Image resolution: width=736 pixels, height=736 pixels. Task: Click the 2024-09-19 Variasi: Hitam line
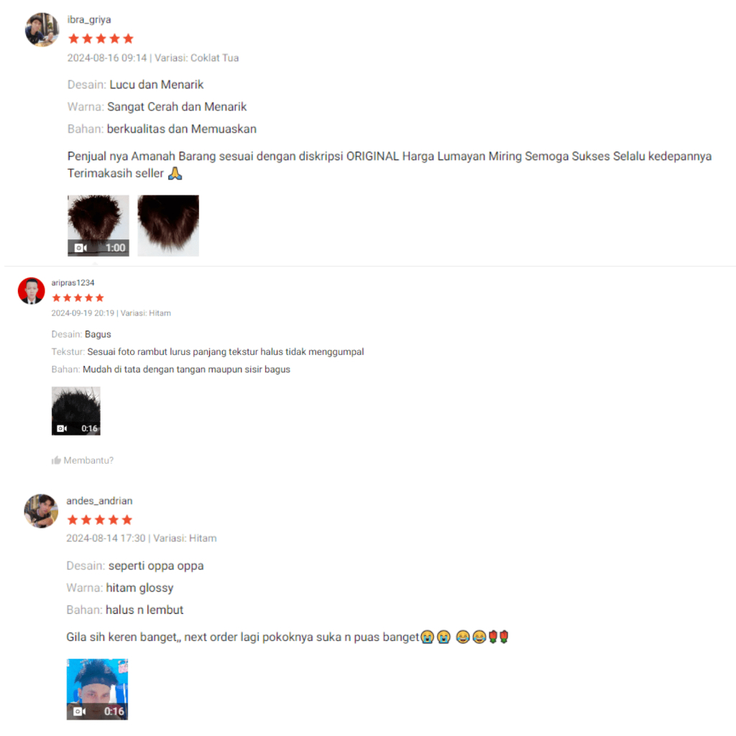111,313
